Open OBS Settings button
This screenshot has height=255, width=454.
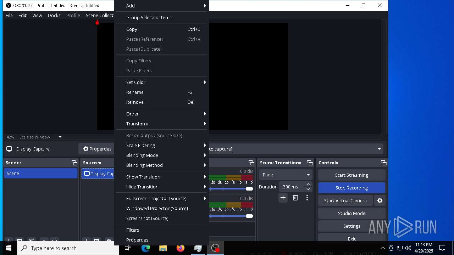click(351, 226)
